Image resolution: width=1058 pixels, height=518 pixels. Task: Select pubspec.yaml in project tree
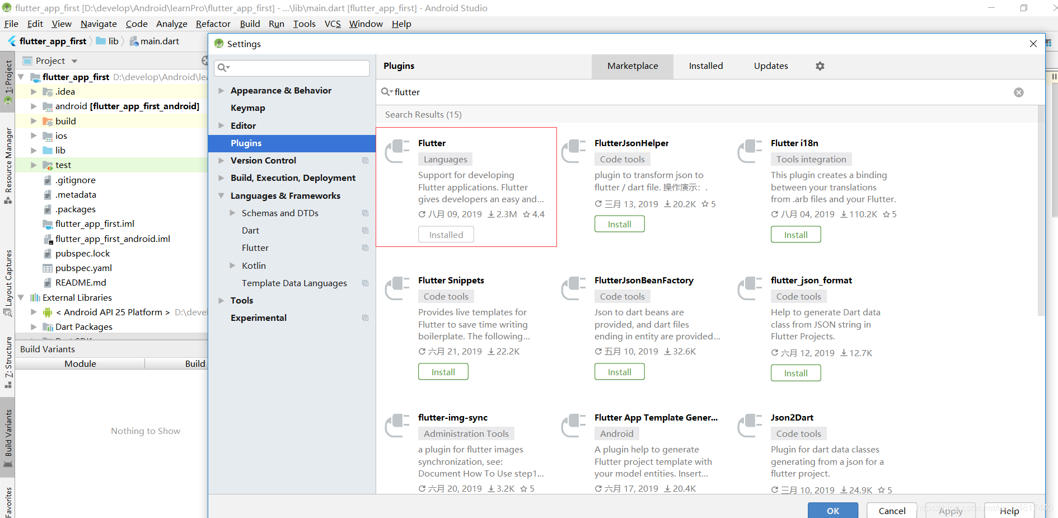83,268
